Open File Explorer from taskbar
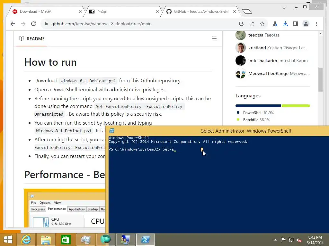Image resolution: width=329 pixels, height=246 pixels. (x=46, y=240)
